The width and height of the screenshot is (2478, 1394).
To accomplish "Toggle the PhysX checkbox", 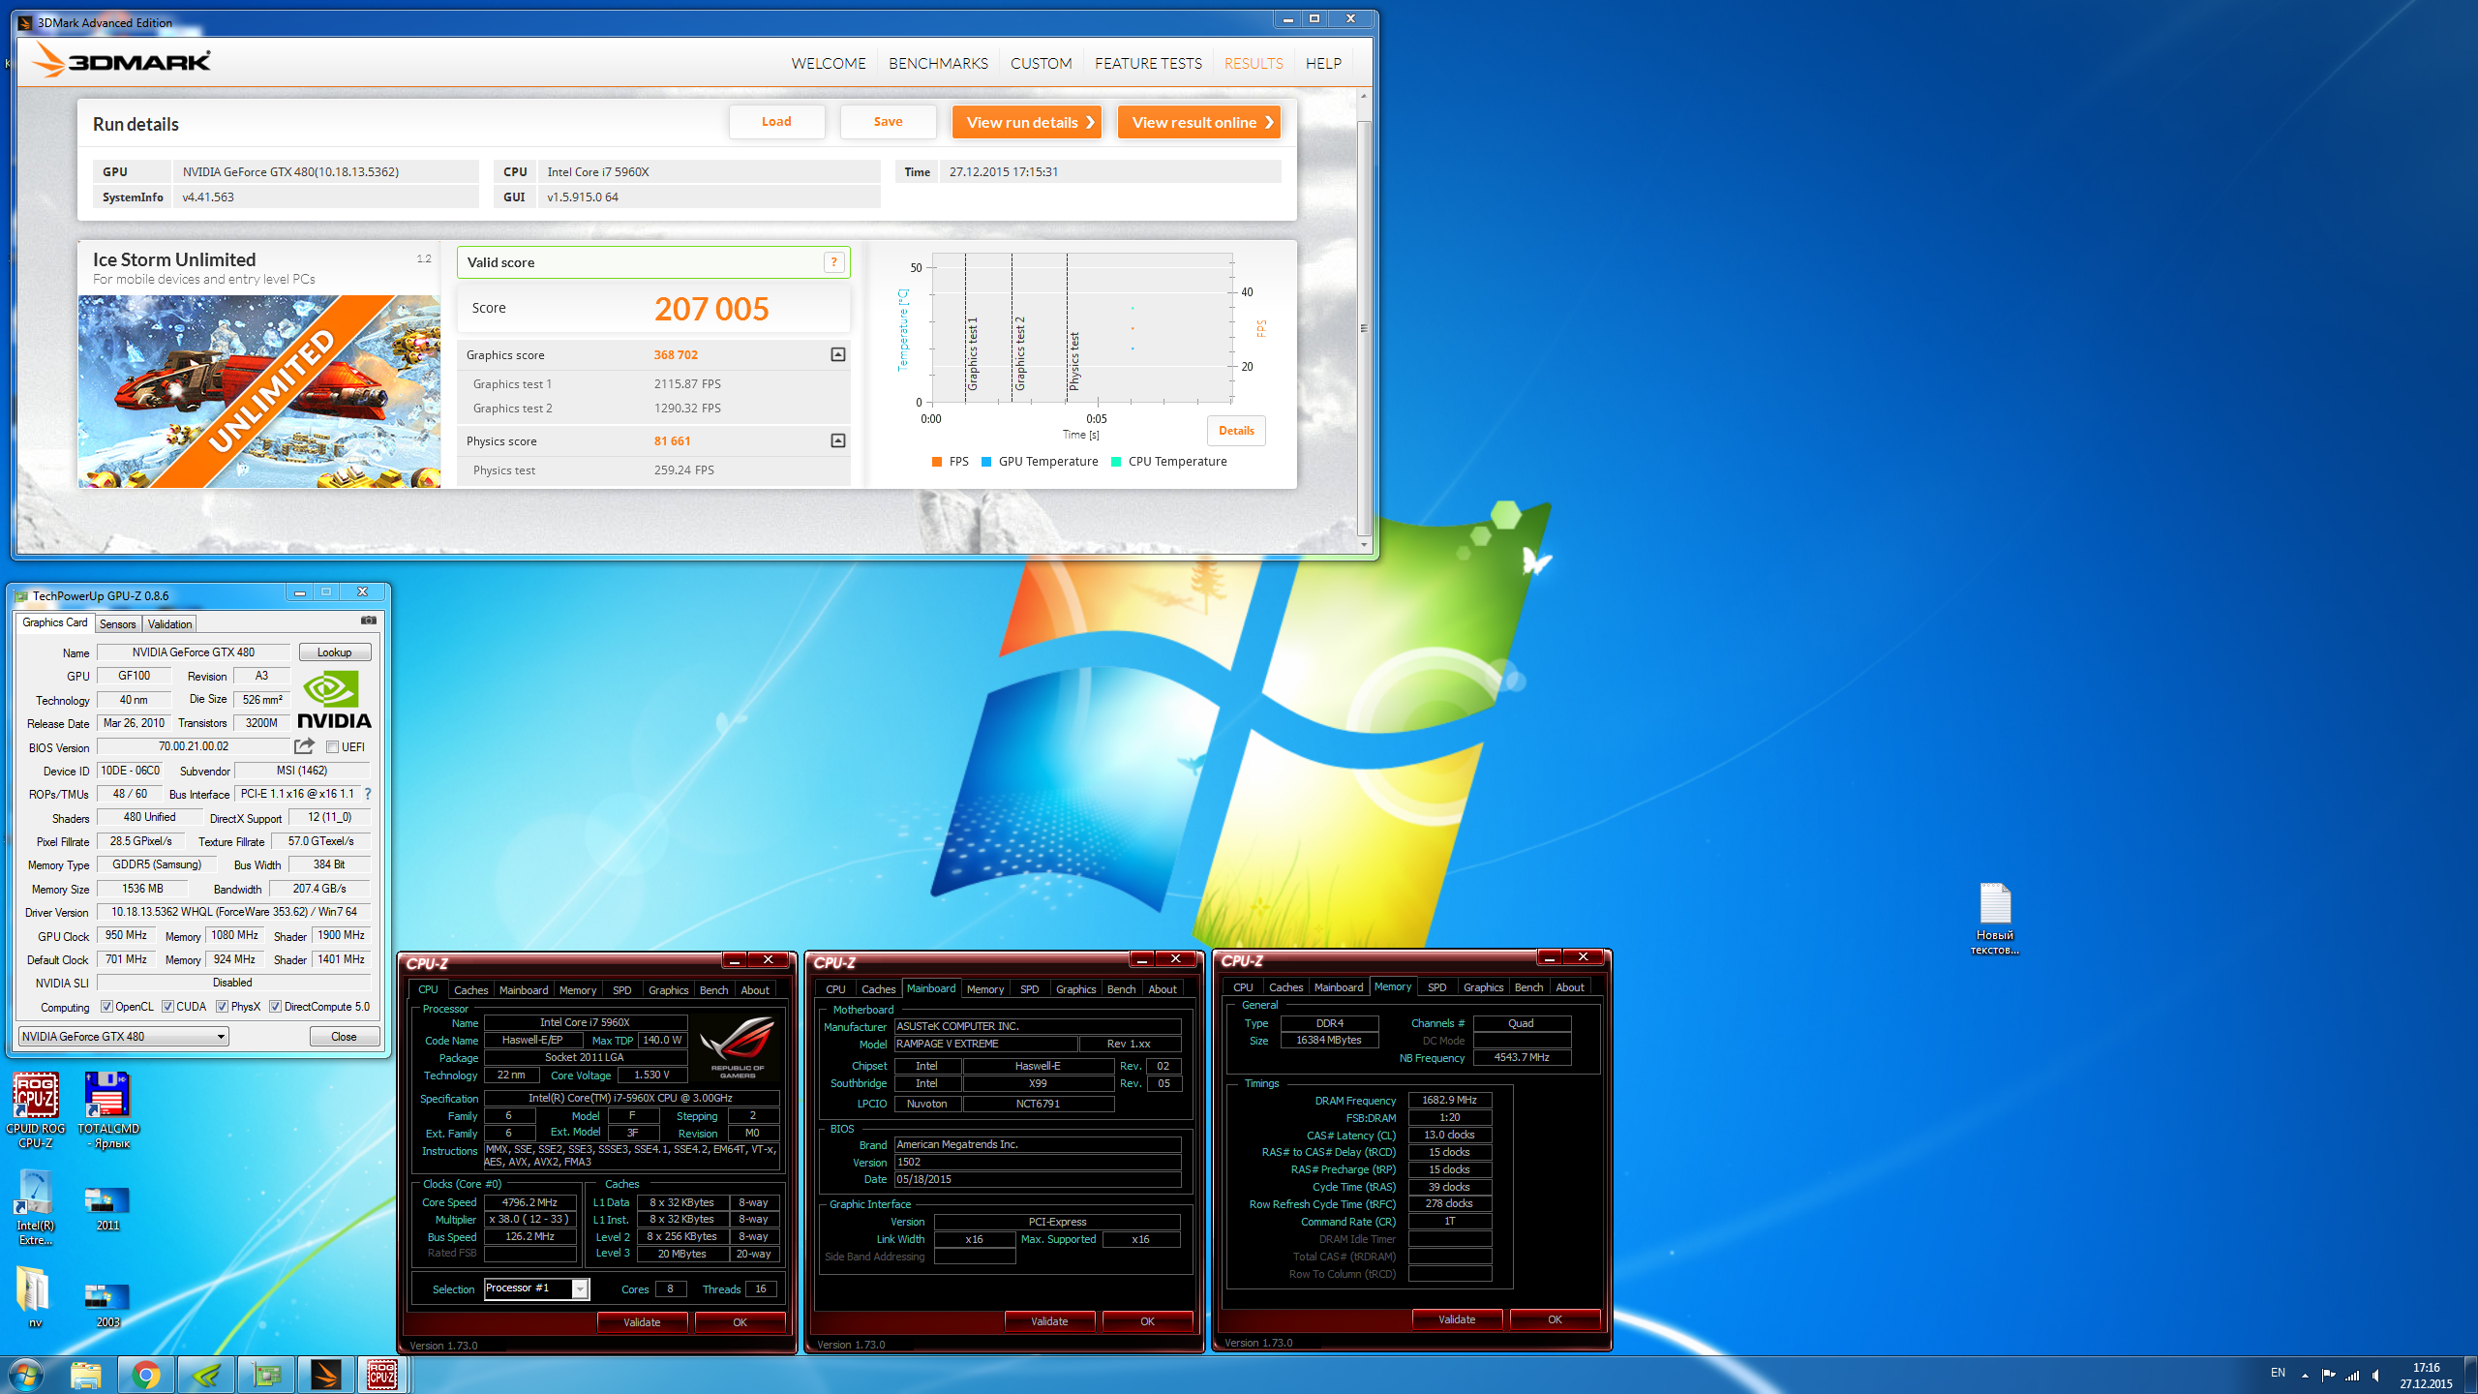I will pyautogui.click(x=222, y=1007).
